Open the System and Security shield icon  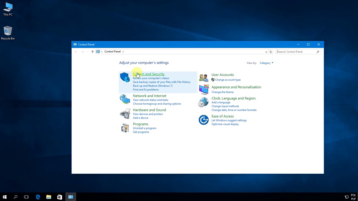(x=125, y=77)
